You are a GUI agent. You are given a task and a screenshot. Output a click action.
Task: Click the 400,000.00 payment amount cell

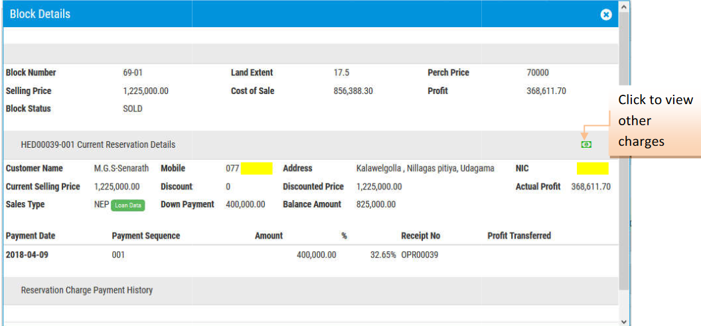[316, 254]
